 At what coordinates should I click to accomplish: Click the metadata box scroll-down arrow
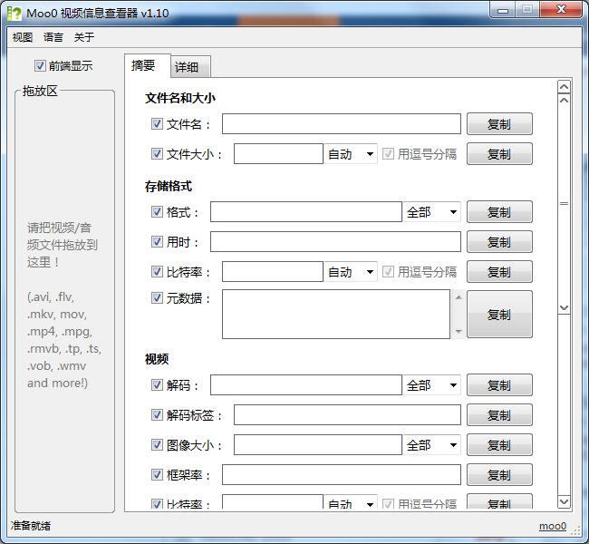tap(458, 332)
